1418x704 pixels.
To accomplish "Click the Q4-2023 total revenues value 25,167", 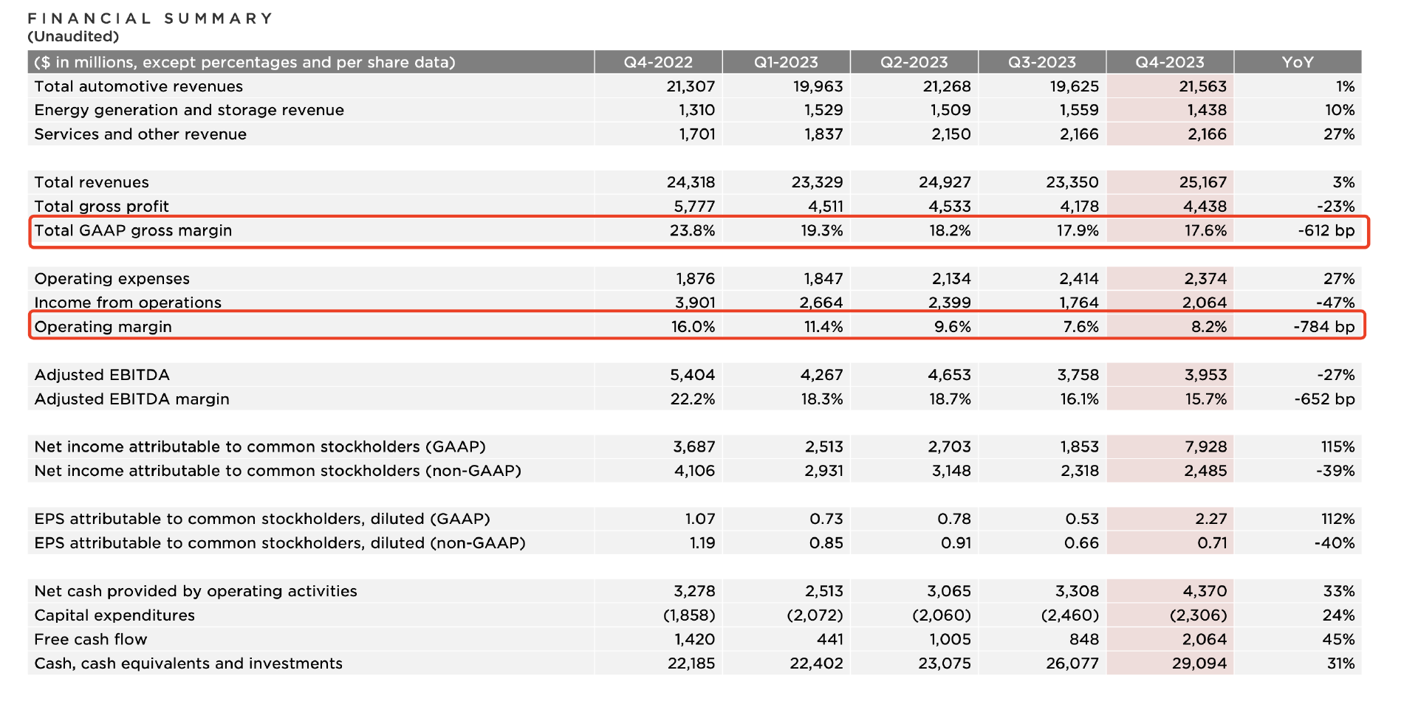I will point(1203,182).
